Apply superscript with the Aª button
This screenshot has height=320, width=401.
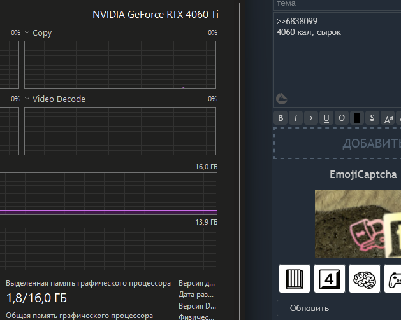[388, 118]
